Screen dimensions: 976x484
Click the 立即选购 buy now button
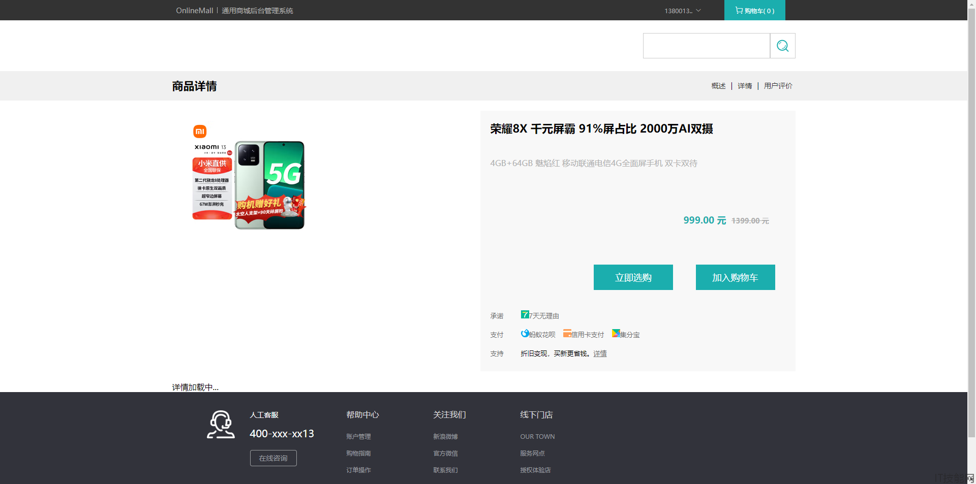tap(633, 277)
